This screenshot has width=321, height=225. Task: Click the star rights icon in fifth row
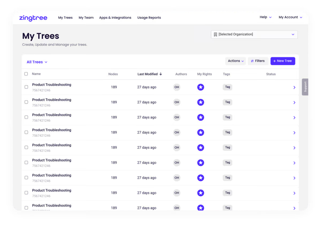(x=200, y=147)
